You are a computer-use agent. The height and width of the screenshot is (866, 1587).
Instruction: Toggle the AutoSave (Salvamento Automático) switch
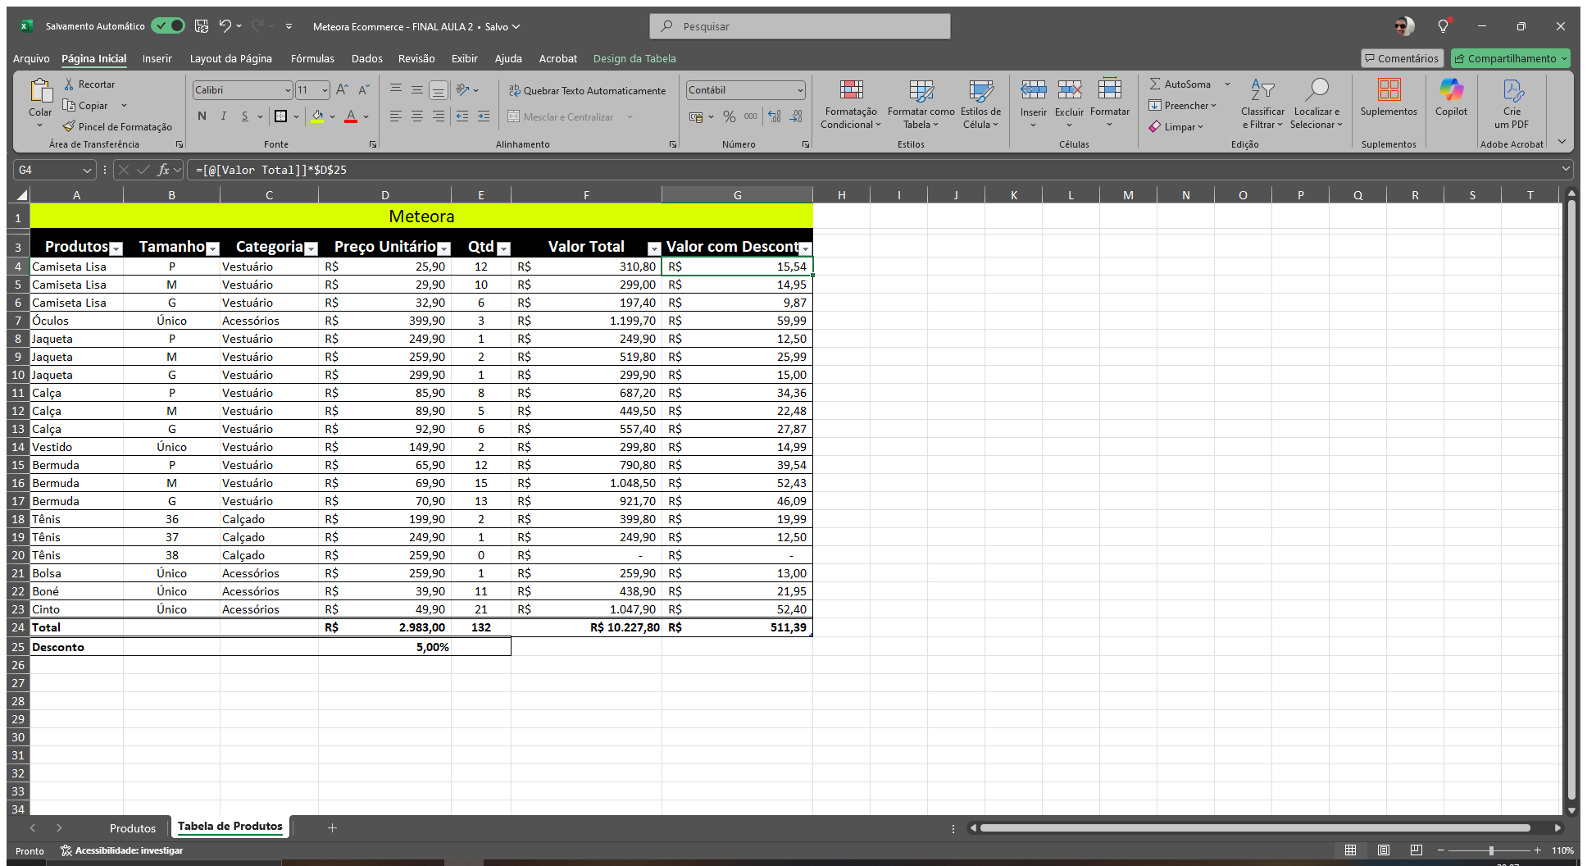click(168, 26)
